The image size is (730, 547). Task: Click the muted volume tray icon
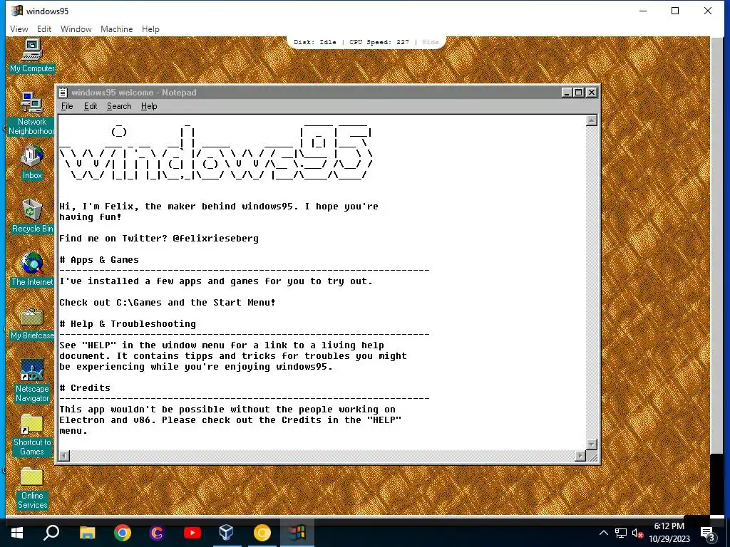[638, 533]
